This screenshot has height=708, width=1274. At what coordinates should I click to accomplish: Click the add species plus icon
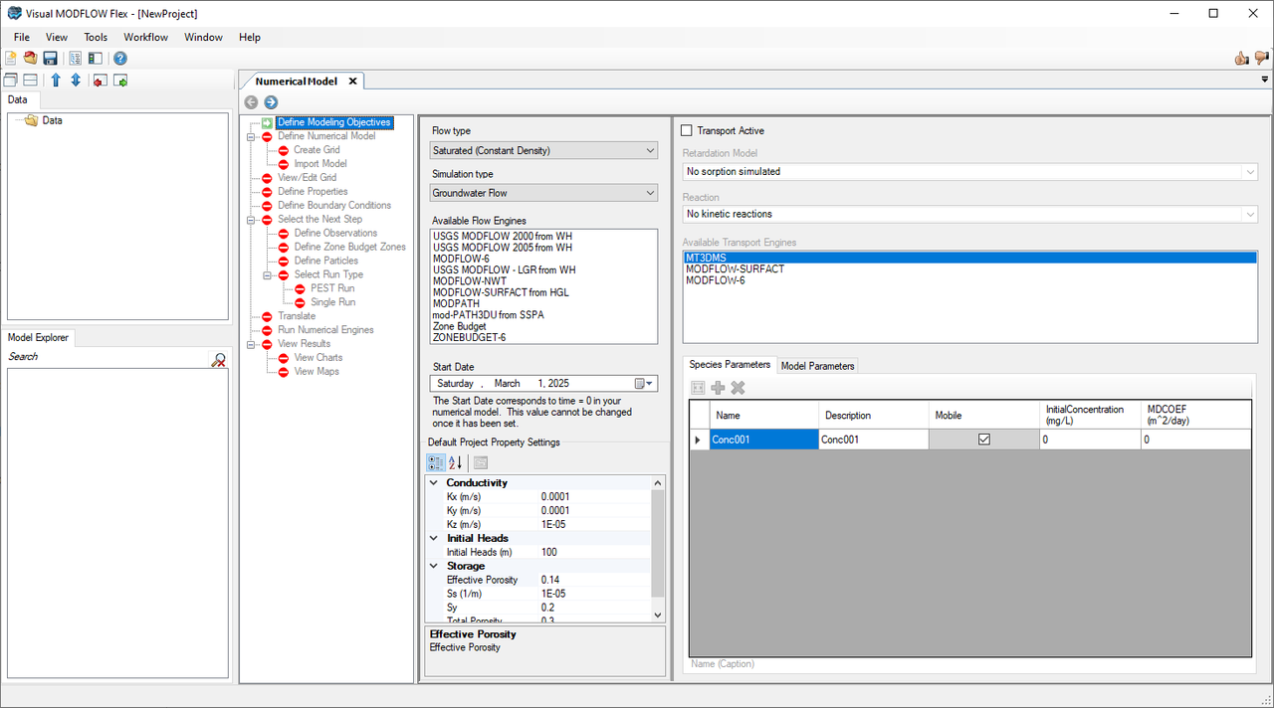point(718,388)
